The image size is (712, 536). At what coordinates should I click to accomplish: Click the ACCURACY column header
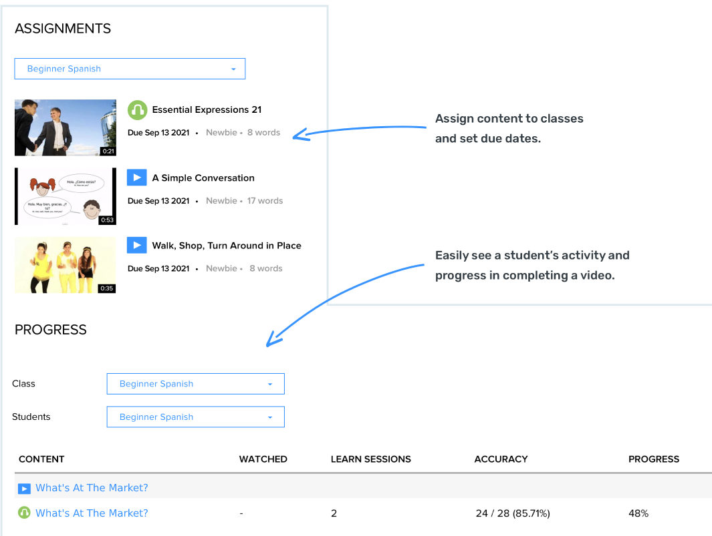click(x=501, y=459)
